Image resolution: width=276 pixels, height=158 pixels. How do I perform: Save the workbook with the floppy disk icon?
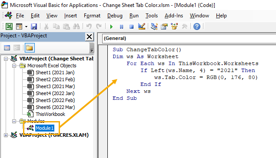pyautogui.click(x=34, y=26)
